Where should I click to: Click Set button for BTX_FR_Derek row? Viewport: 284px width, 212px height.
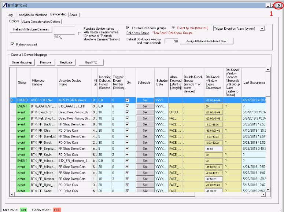(x=145, y=143)
